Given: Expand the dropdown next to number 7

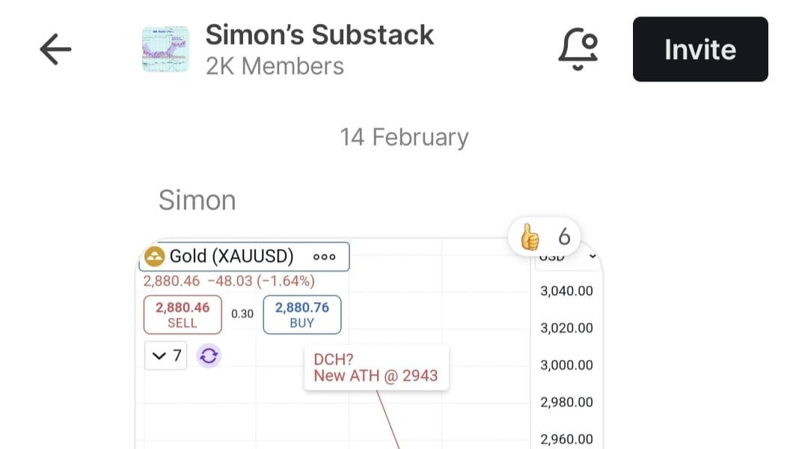Looking at the screenshot, I should point(165,355).
